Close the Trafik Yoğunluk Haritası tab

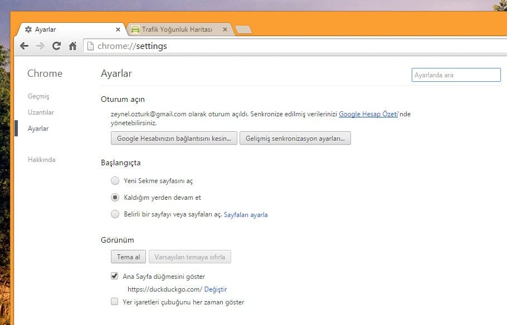225,29
